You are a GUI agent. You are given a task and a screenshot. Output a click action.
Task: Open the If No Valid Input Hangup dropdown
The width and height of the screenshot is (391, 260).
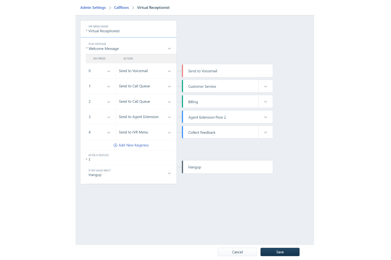tap(169, 173)
